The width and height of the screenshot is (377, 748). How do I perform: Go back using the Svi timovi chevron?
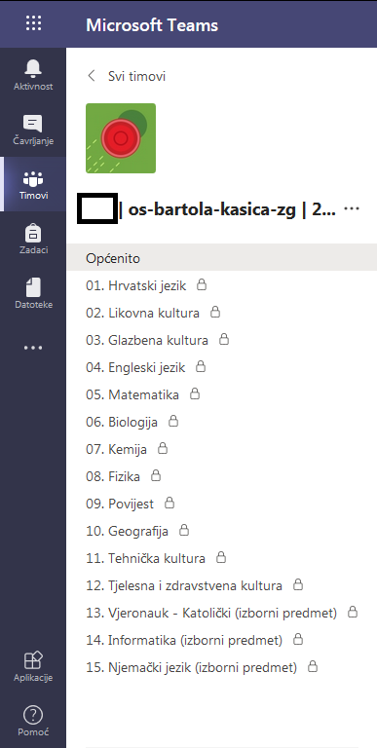(92, 76)
